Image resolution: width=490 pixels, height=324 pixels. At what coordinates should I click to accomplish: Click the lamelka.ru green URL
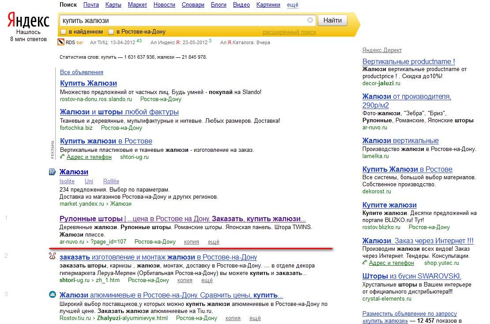[376, 156]
